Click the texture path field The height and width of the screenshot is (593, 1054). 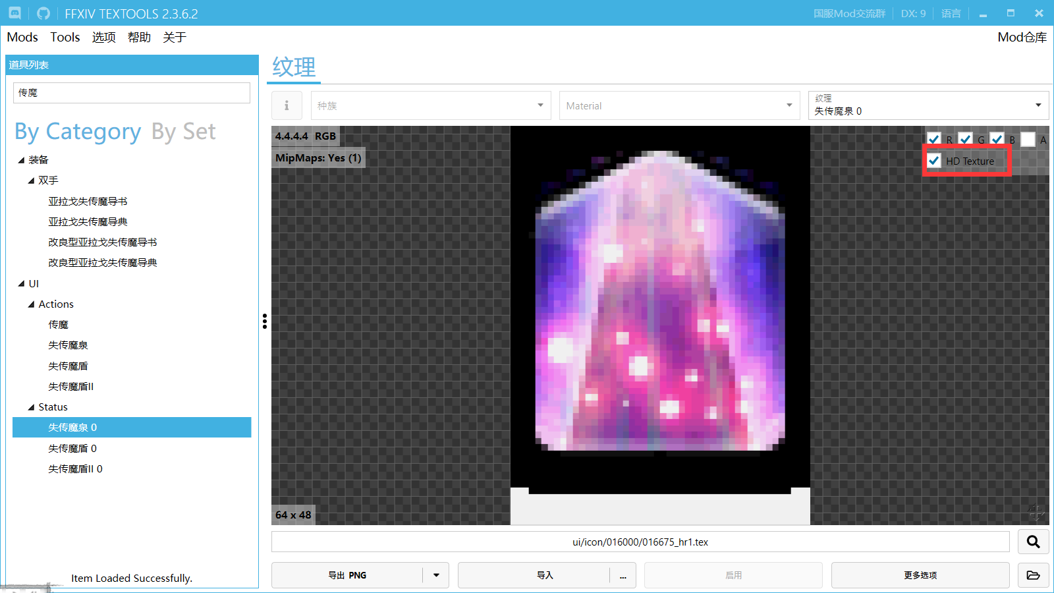pyautogui.click(x=640, y=542)
